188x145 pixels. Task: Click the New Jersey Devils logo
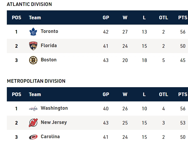point(33,123)
